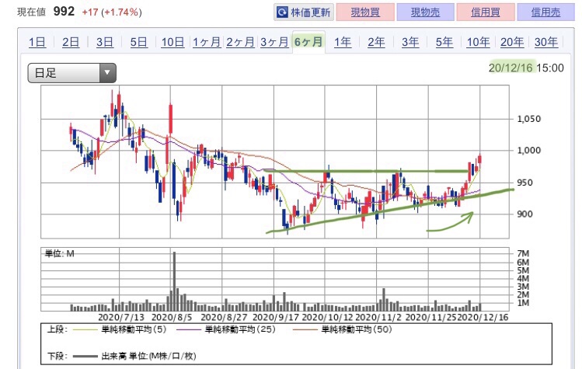Switch to the 10日 period tab
This screenshot has height=369, width=582.
173,43
